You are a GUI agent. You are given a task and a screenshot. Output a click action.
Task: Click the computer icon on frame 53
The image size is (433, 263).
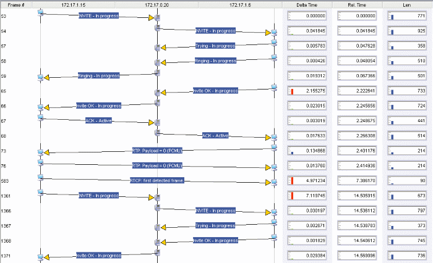click(40, 12)
